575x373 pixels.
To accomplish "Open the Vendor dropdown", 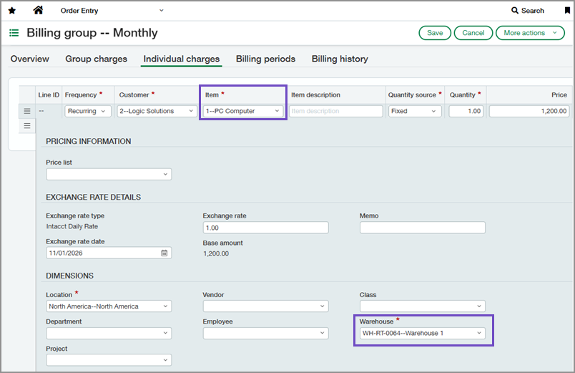I will [265, 306].
